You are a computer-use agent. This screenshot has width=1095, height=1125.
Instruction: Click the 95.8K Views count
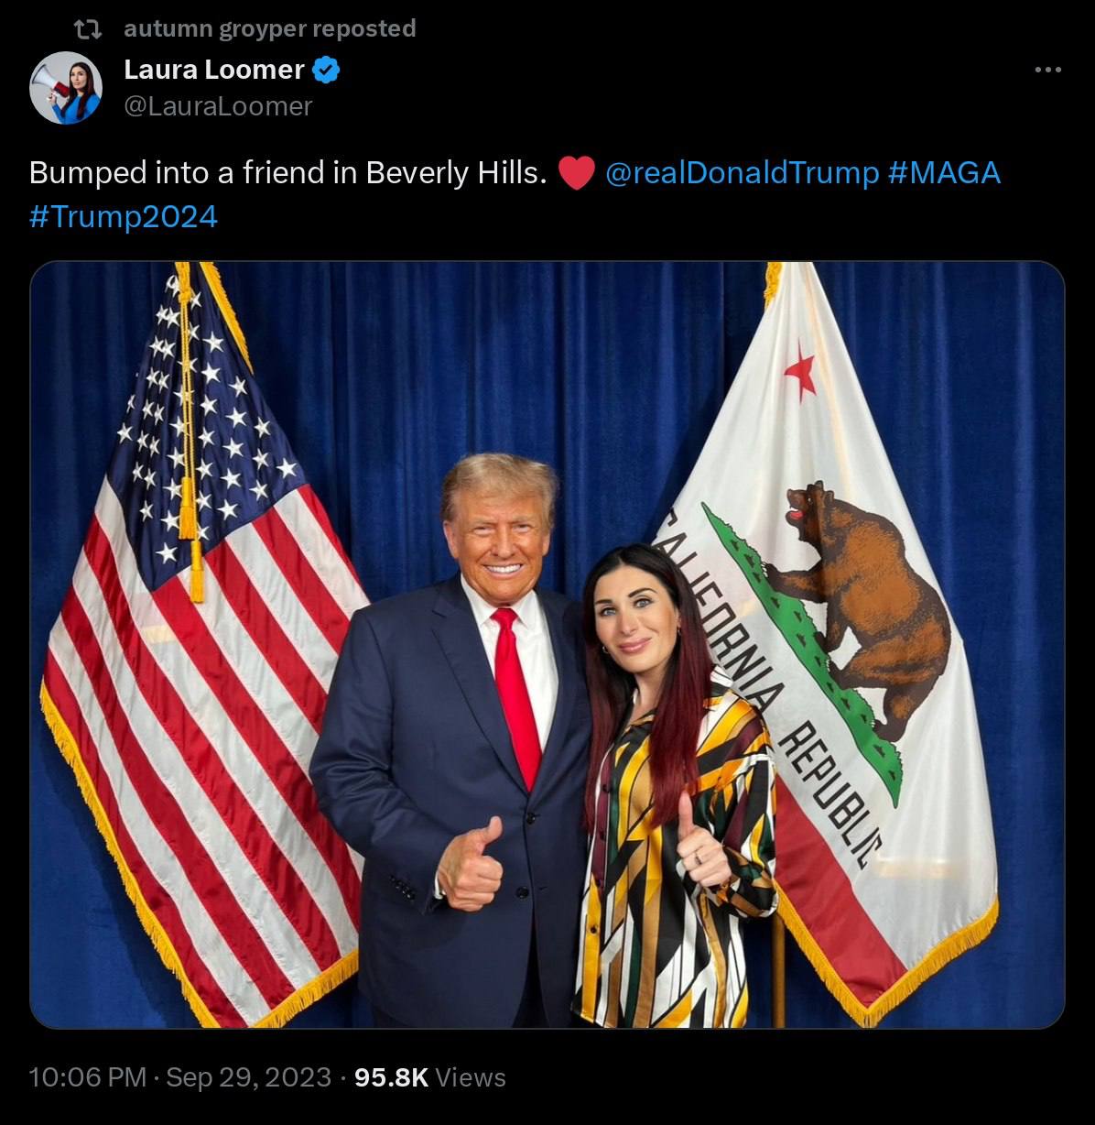coord(430,1077)
